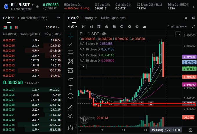Open the guide book icon top right

click(186, 18)
